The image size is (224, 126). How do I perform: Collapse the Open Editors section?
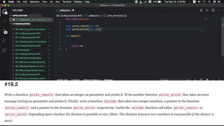coord(11,15)
